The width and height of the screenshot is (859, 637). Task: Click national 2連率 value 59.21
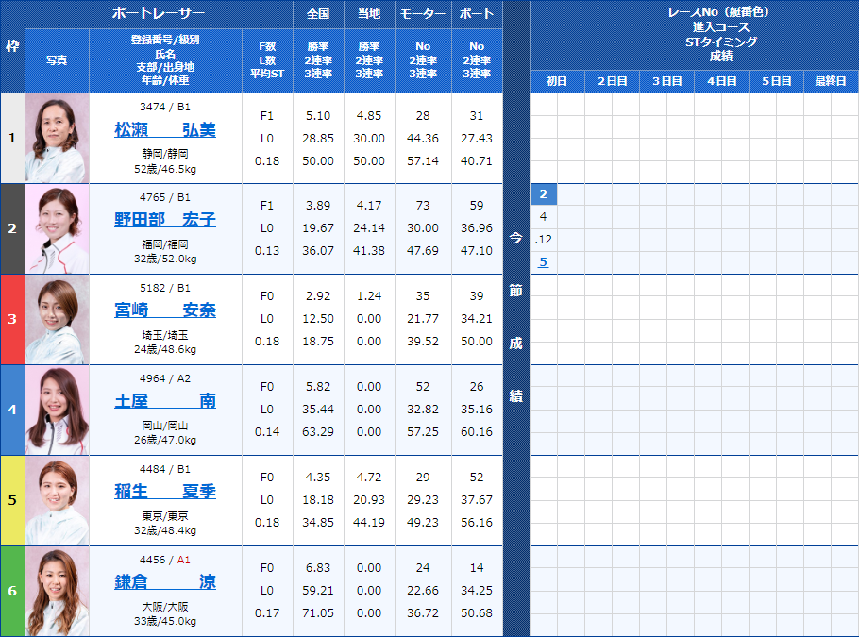pyautogui.click(x=318, y=591)
